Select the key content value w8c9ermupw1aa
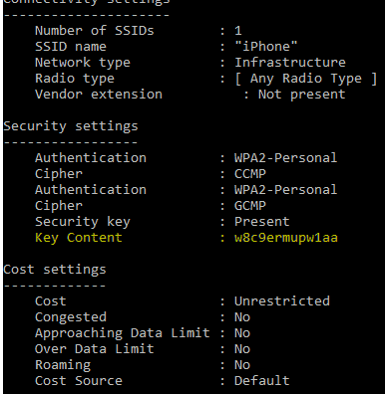 [x=286, y=238]
